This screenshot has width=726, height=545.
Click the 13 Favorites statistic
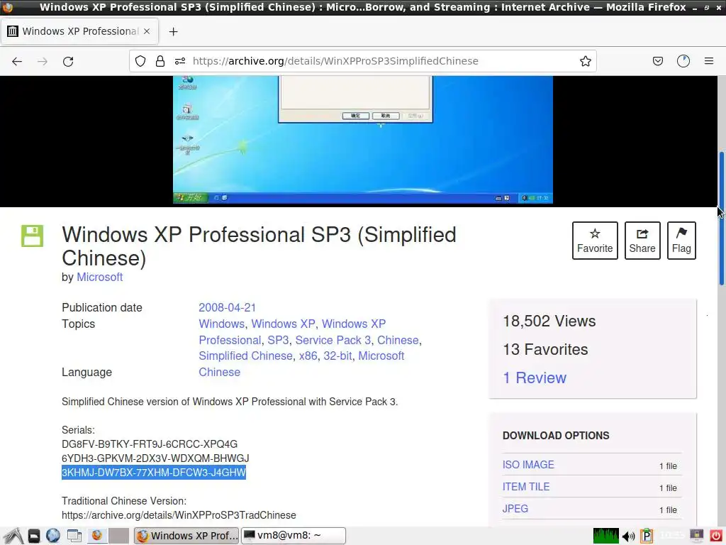[x=545, y=349]
